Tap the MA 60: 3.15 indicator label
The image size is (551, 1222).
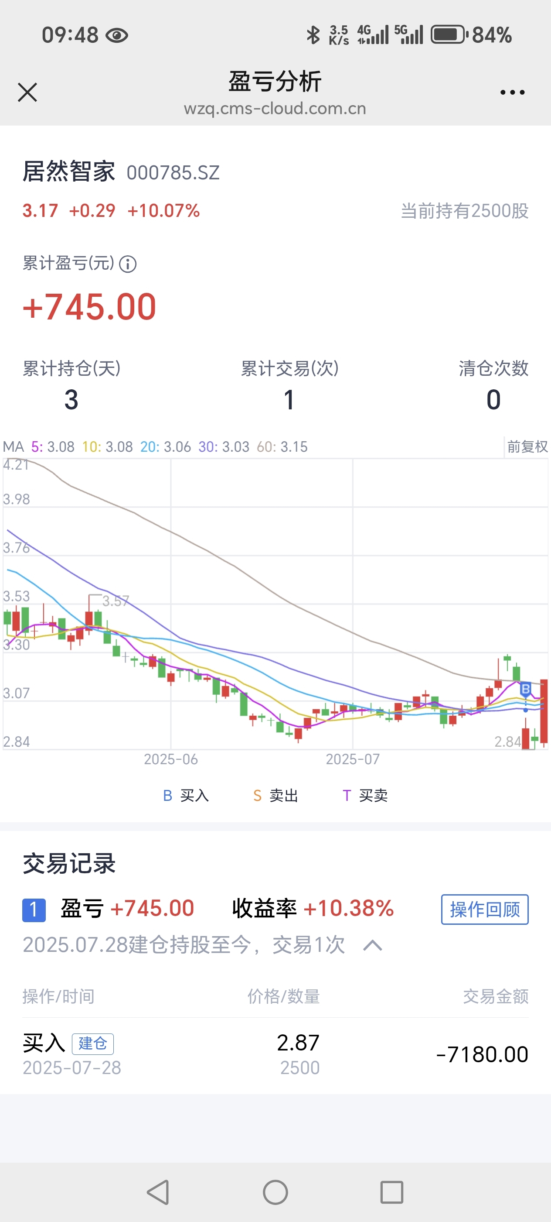click(282, 447)
